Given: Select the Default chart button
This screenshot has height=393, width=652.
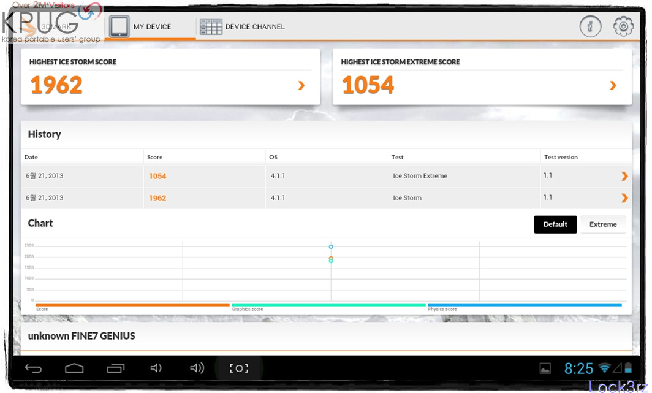Looking at the screenshot, I should (x=555, y=224).
